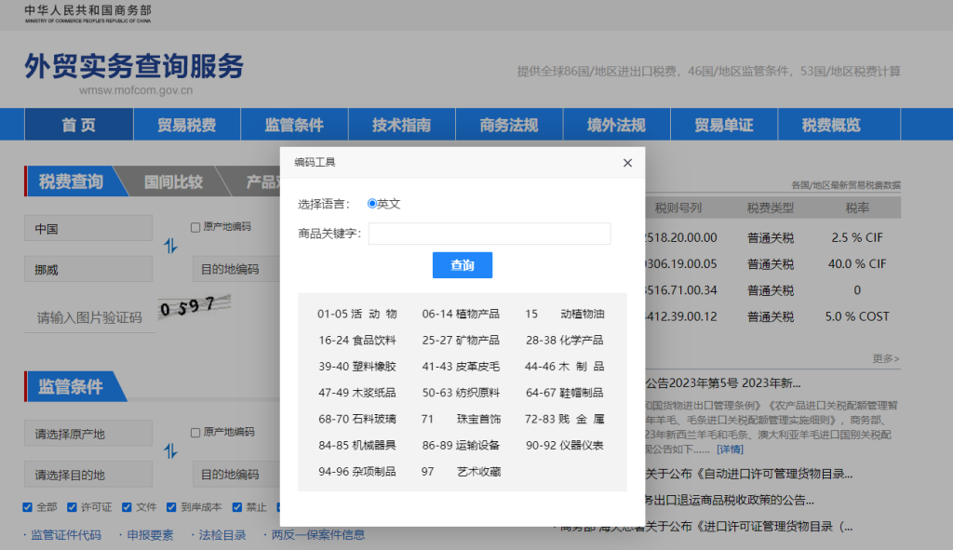The width and height of the screenshot is (953, 550).
Task: Toggle the 全部 checkbox
Action: pyautogui.click(x=27, y=507)
